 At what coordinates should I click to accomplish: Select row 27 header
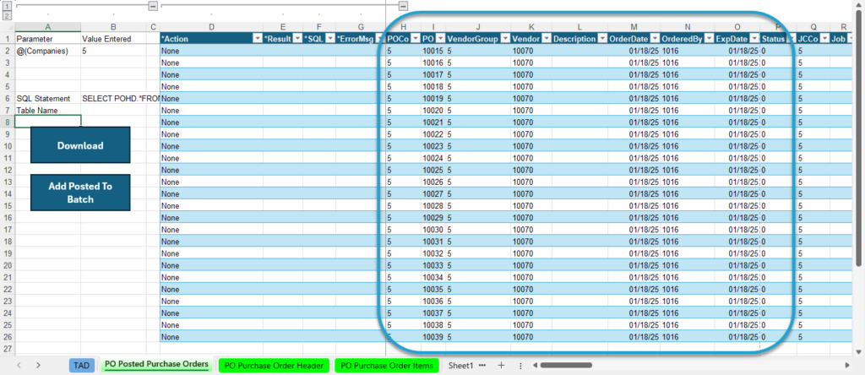7,349
